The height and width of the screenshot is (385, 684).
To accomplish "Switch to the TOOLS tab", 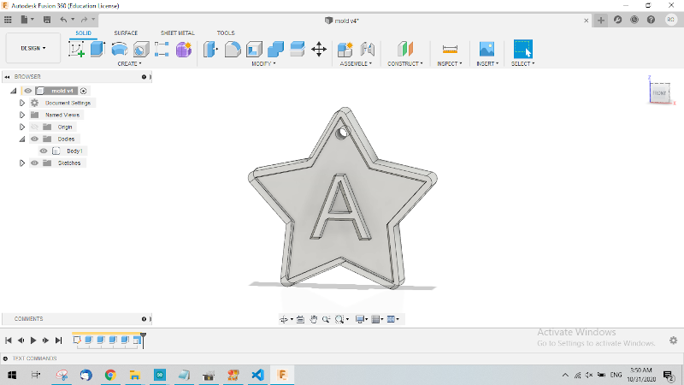I will point(226,33).
